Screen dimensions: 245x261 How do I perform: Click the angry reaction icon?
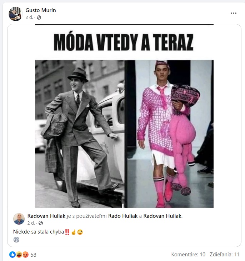(x=25, y=255)
